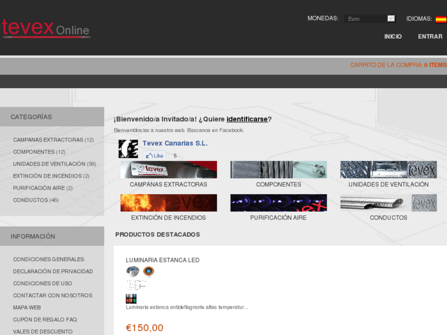Open the Euro currency dropdown
This screenshot has width=447, height=335.
click(370, 19)
